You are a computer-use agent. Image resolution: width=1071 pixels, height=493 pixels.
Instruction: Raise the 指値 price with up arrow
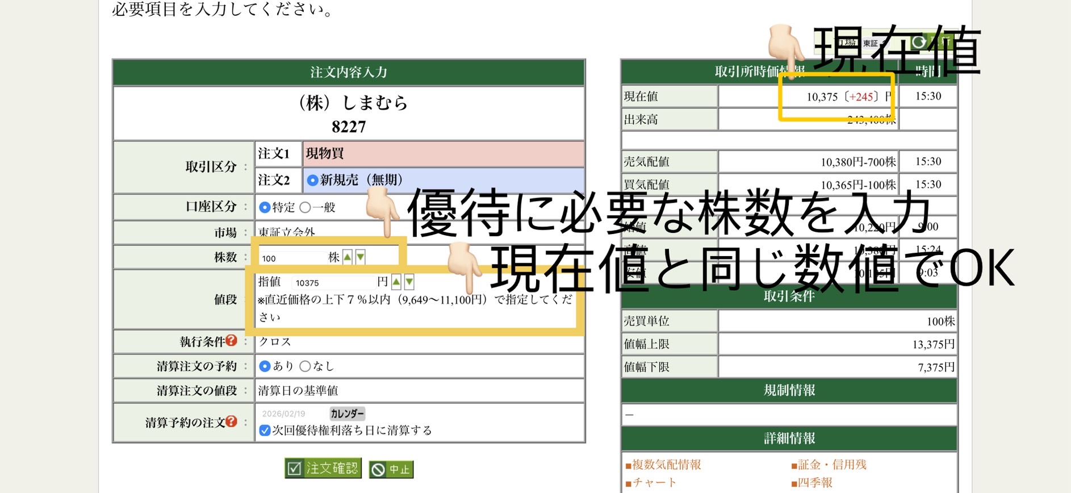coord(396,282)
